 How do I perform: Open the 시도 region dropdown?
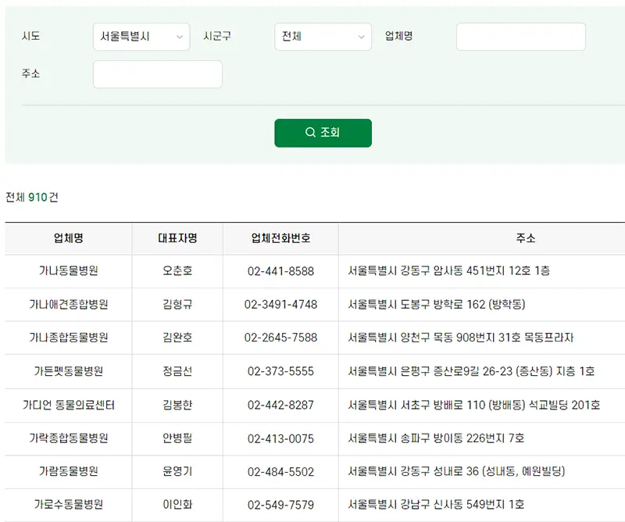point(141,37)
